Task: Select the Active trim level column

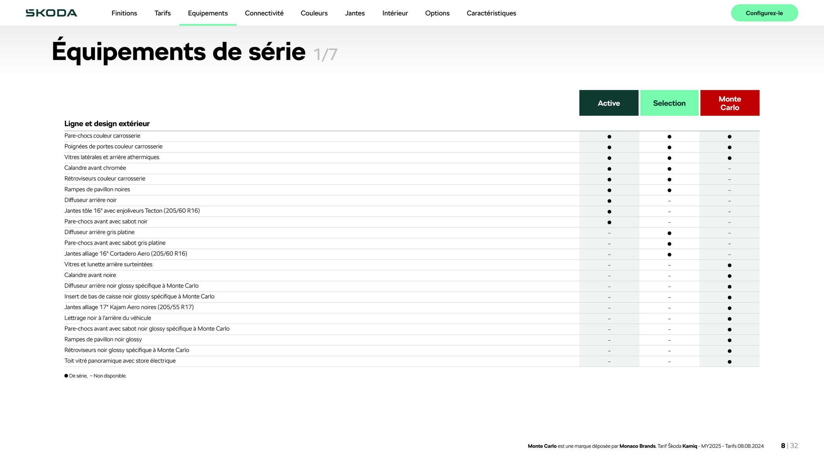Action: pos(609,103)
